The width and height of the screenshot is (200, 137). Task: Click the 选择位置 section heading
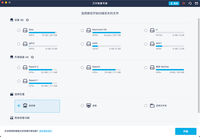(19, 94)
